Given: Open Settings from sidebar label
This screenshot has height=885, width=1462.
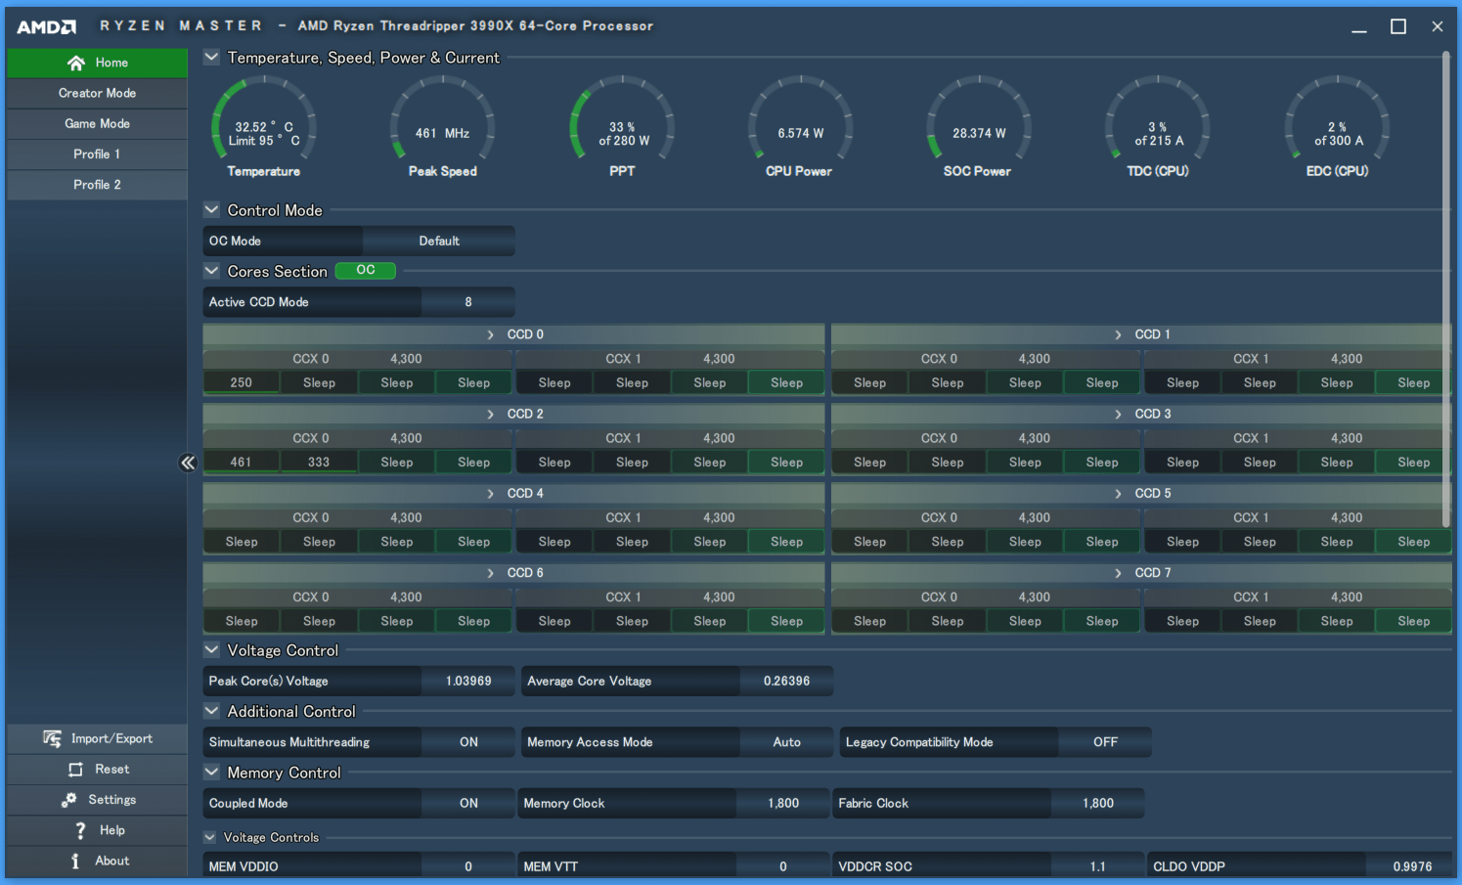Looking at the screenshot, I should 112,800.
